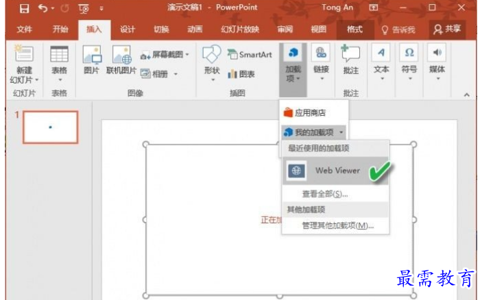Click the 图表 chart button
Image resolution: width=480 pixels, height=300 pixels.
pyautogui.click(x=241, y=74)
